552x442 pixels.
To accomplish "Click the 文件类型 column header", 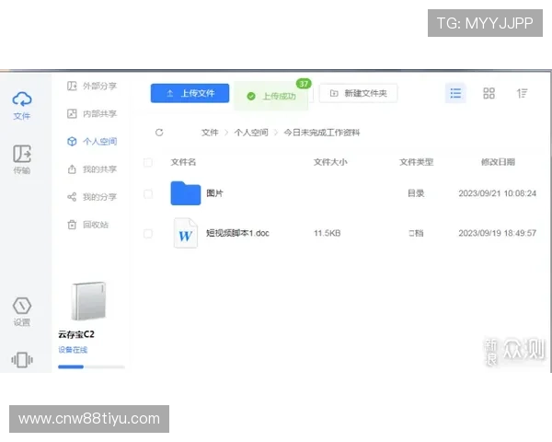I will coord(416,162).
